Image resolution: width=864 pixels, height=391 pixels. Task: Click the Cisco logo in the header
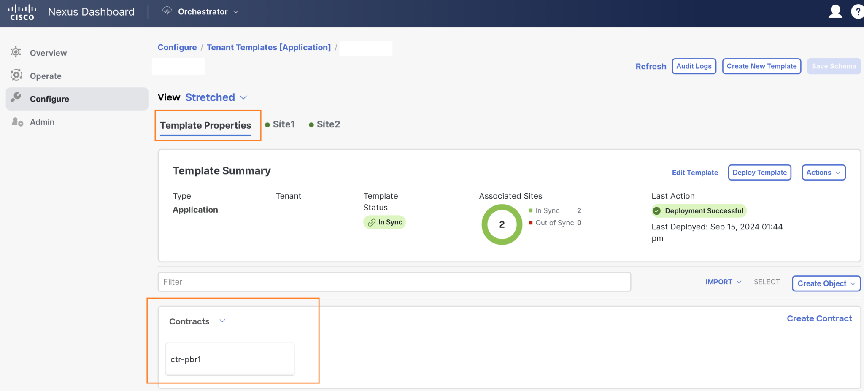22,12
